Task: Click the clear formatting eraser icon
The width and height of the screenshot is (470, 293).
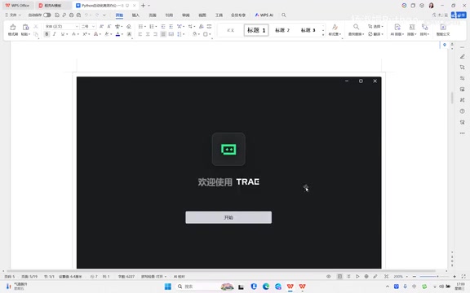Action: 129,27
